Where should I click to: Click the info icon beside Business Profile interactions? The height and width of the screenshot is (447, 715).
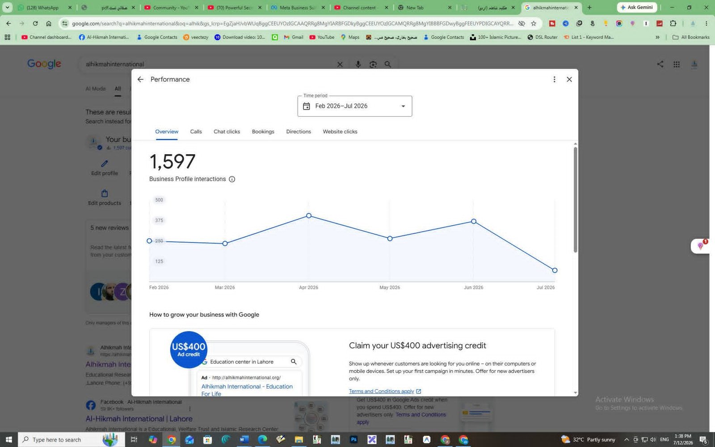232,179
